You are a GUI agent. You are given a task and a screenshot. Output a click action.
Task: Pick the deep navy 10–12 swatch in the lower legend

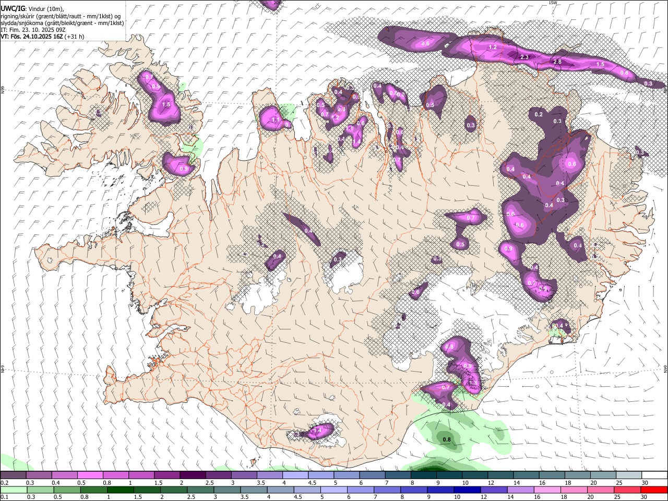tap(468, 490)
